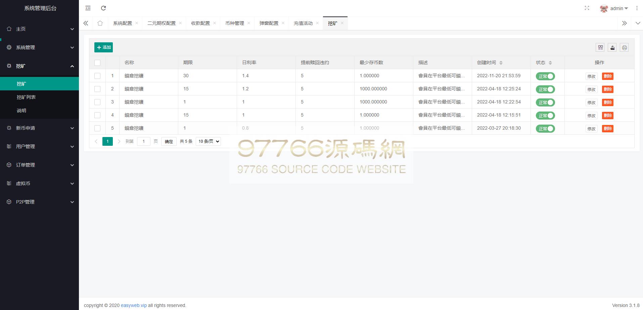Viewport: 643px width, 310px height.
Task: Close the 二元期权配置 tab
Action: coord(180,23)
